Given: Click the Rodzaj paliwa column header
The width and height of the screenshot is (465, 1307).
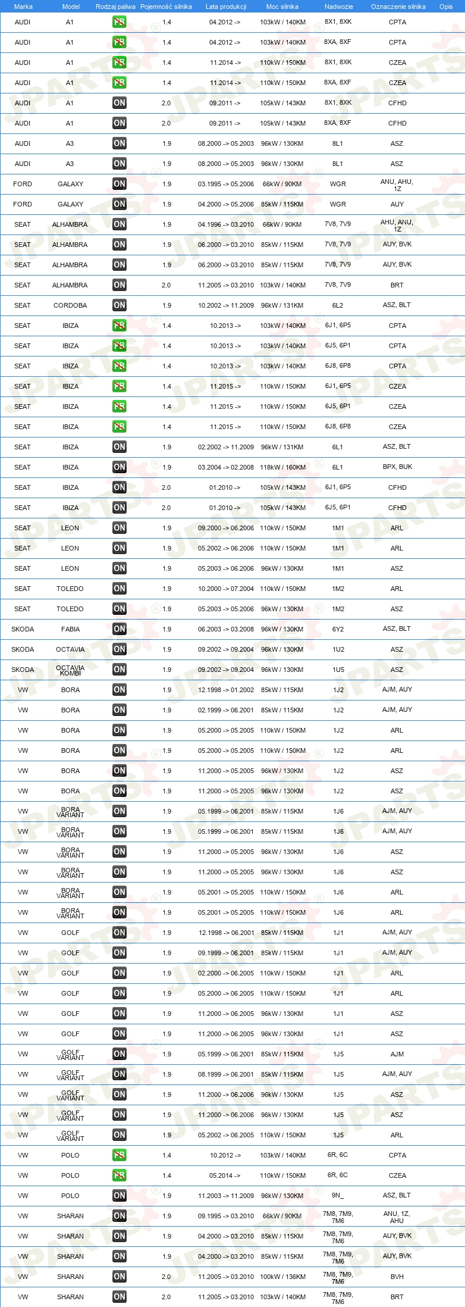Looking at the screenshot, I should (115, 7).
